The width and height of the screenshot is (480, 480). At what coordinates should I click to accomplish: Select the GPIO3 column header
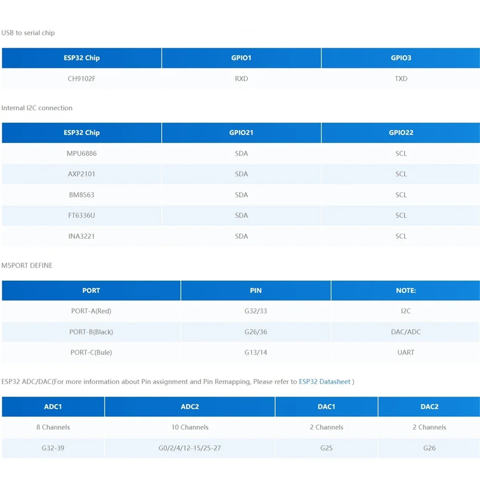pos(401,58)
